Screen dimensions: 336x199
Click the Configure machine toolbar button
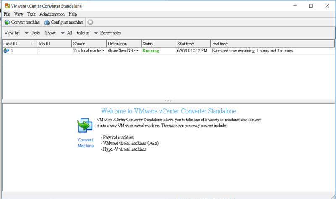pos(63,22)
